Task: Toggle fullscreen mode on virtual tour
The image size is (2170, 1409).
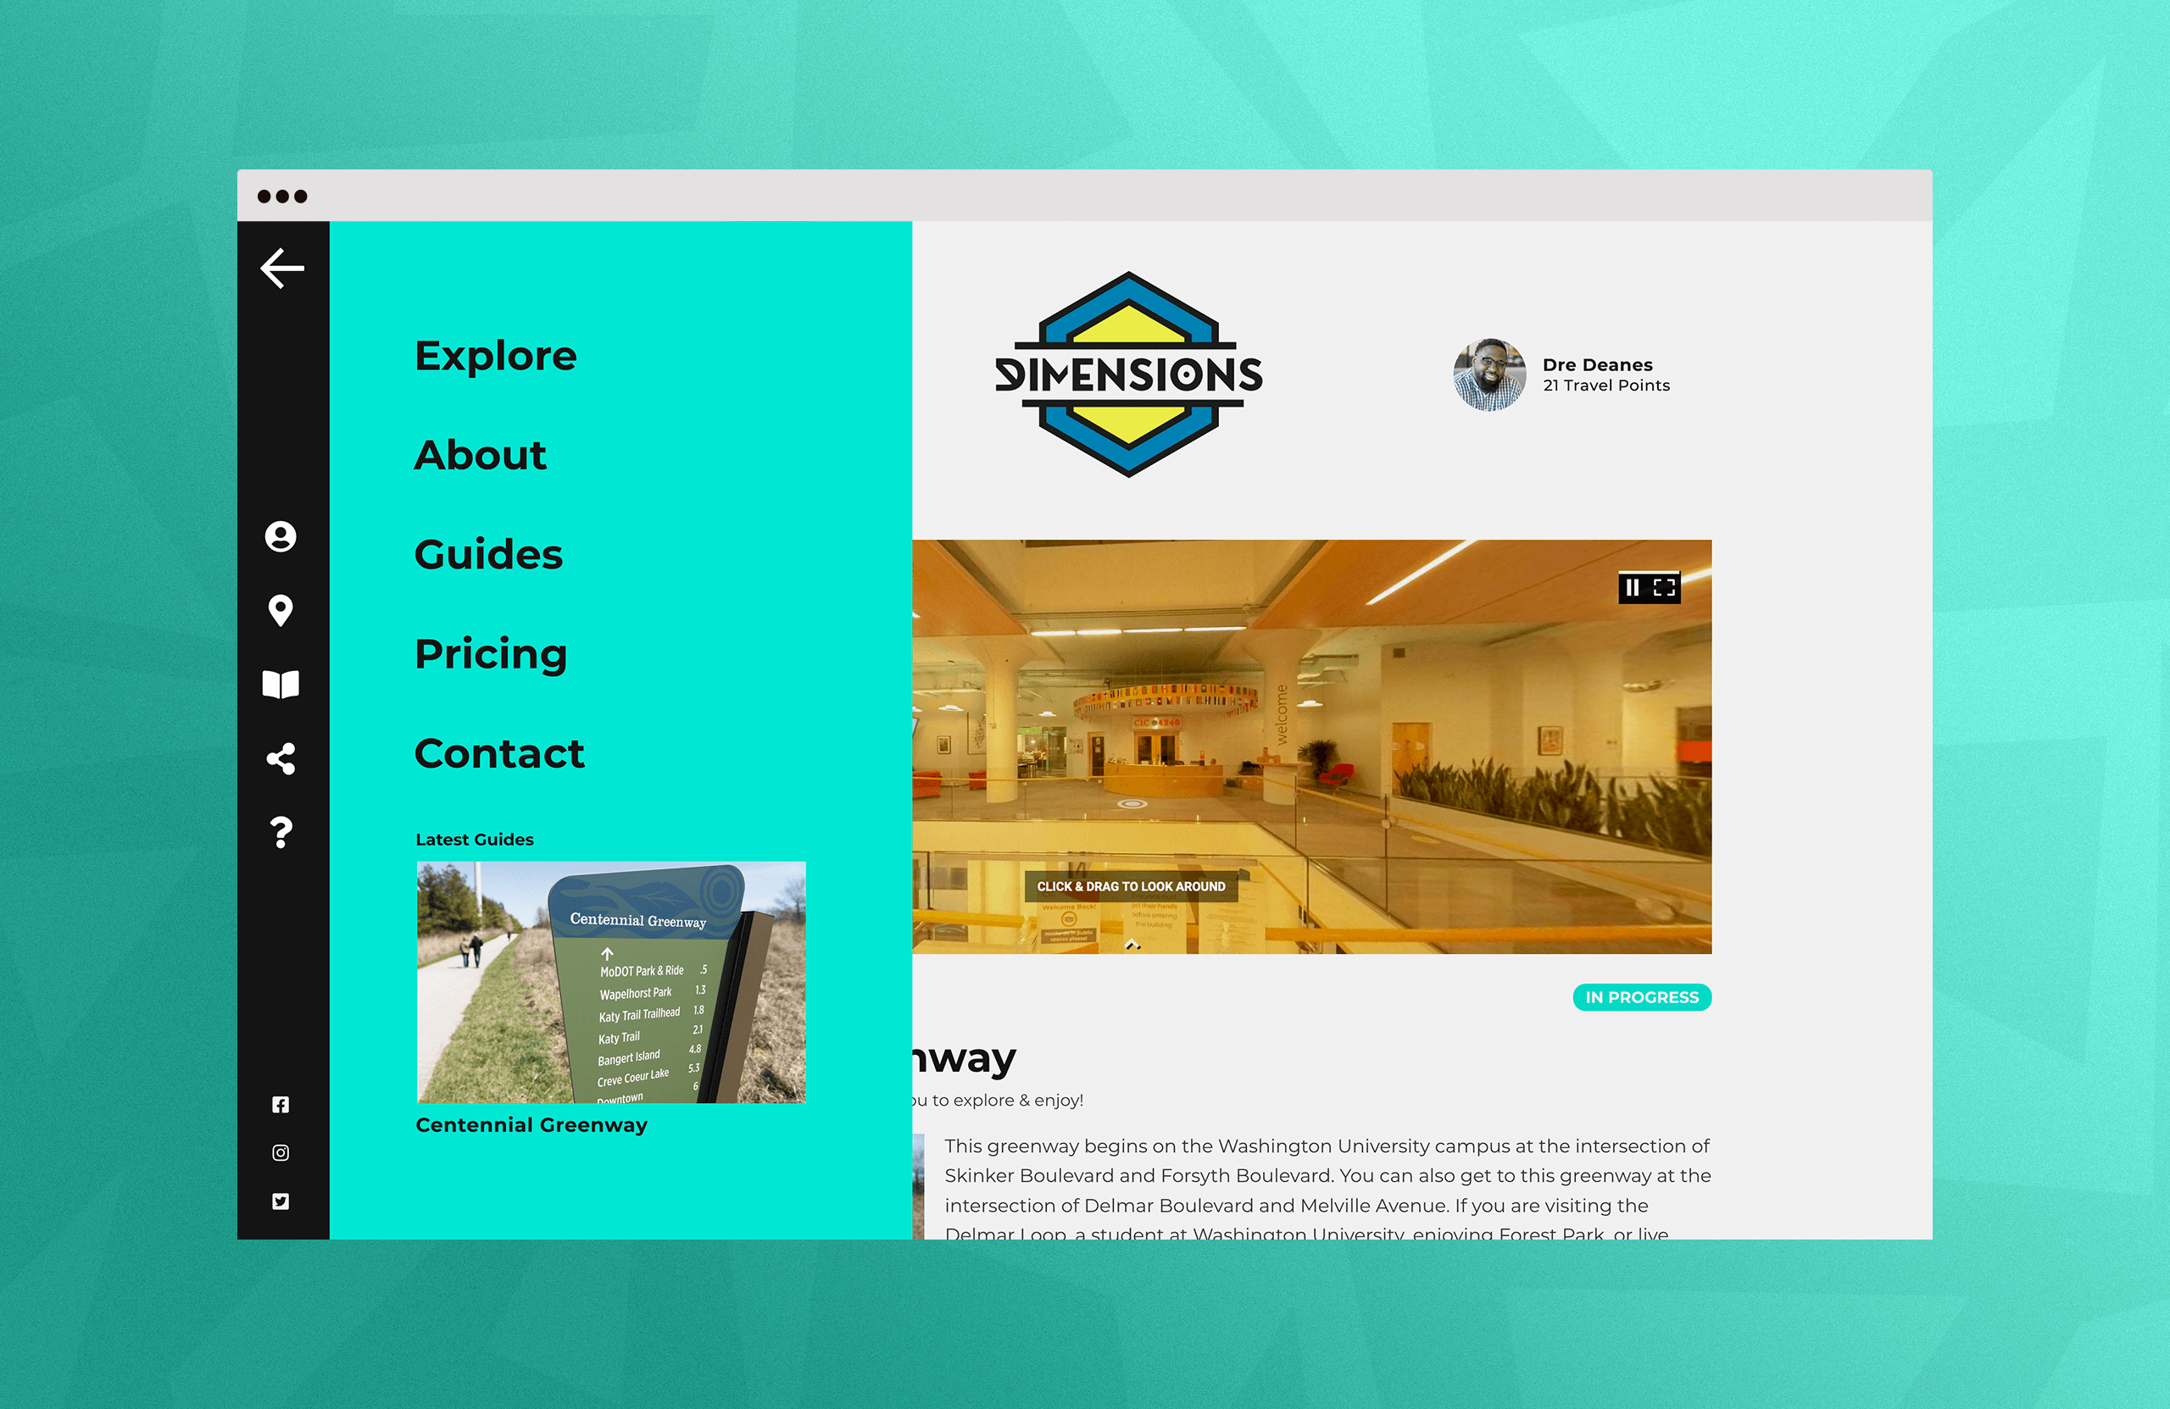Action: [1664, 586]
